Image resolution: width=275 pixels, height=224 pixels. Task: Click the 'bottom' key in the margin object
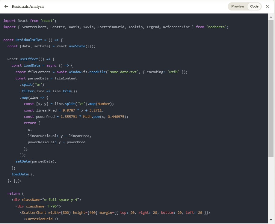coord(167,213)
